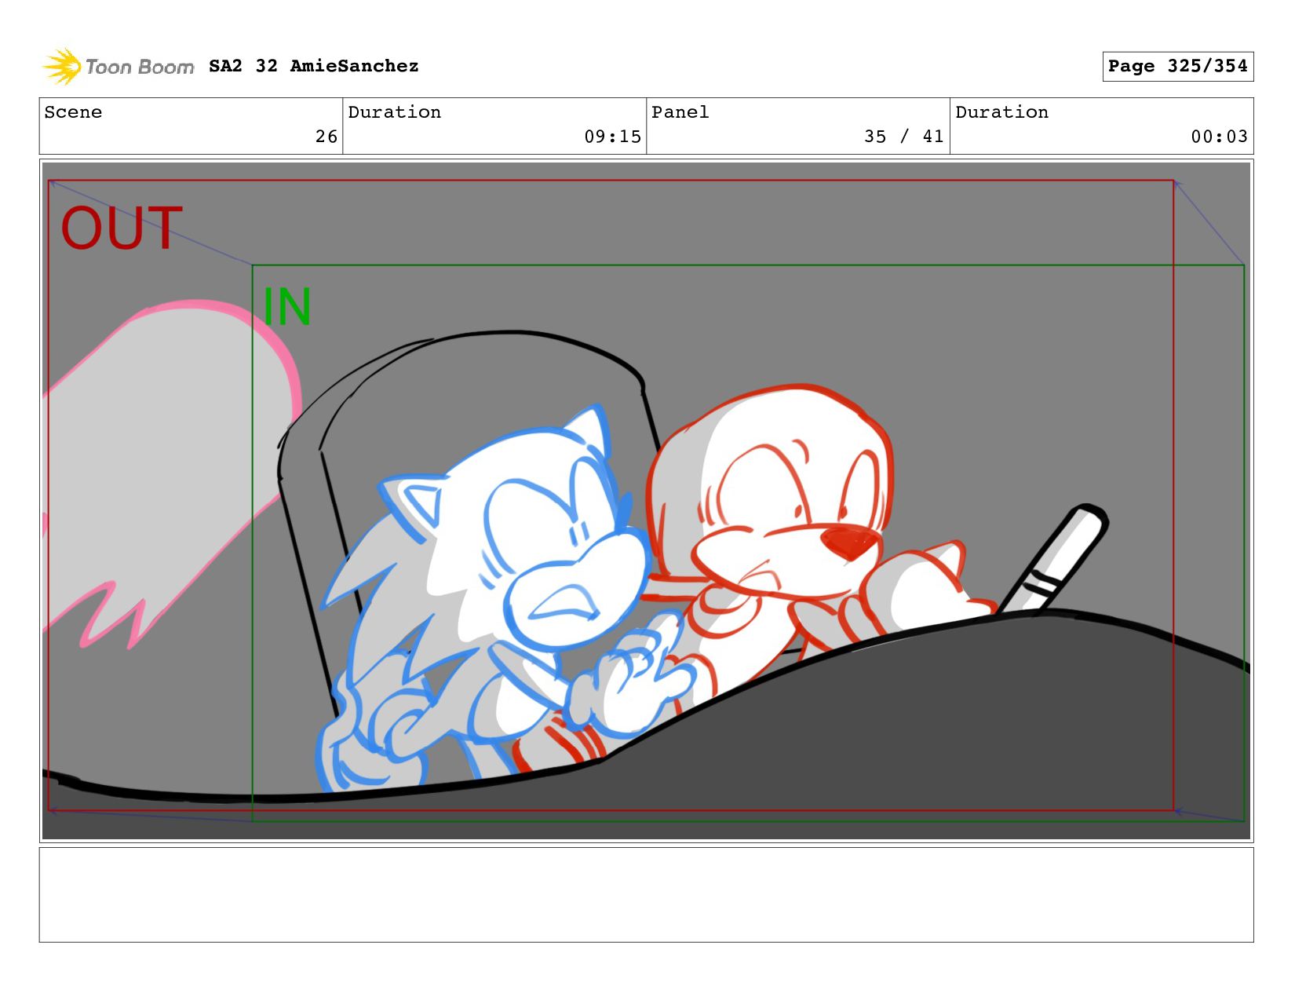Click the panel duration value '00:03'

1219,137
